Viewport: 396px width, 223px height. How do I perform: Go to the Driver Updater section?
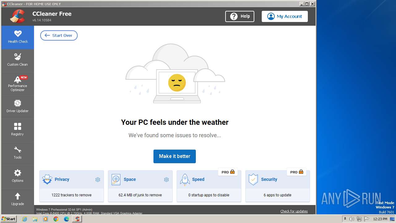18,107
